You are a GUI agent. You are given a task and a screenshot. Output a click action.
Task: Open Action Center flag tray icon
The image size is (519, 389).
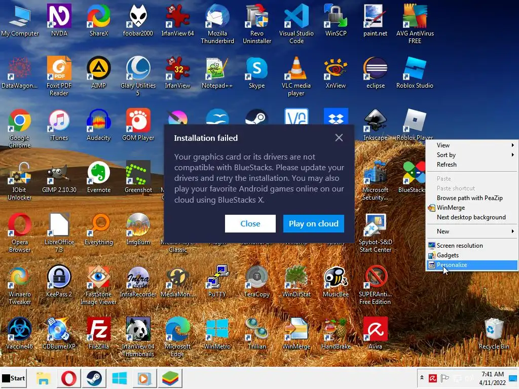click(x=445, y=378)
